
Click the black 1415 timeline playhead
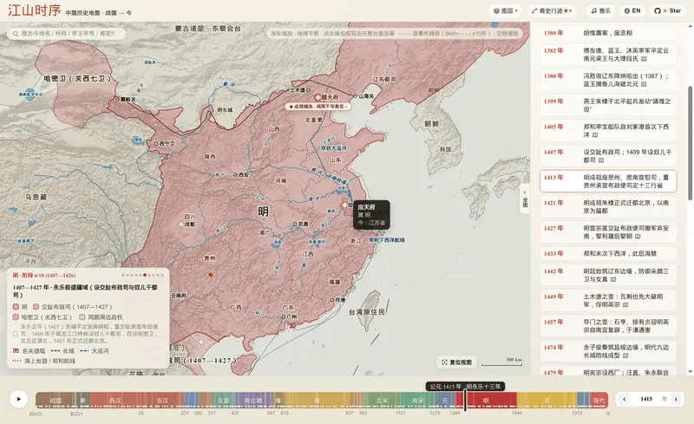(465, 400)
